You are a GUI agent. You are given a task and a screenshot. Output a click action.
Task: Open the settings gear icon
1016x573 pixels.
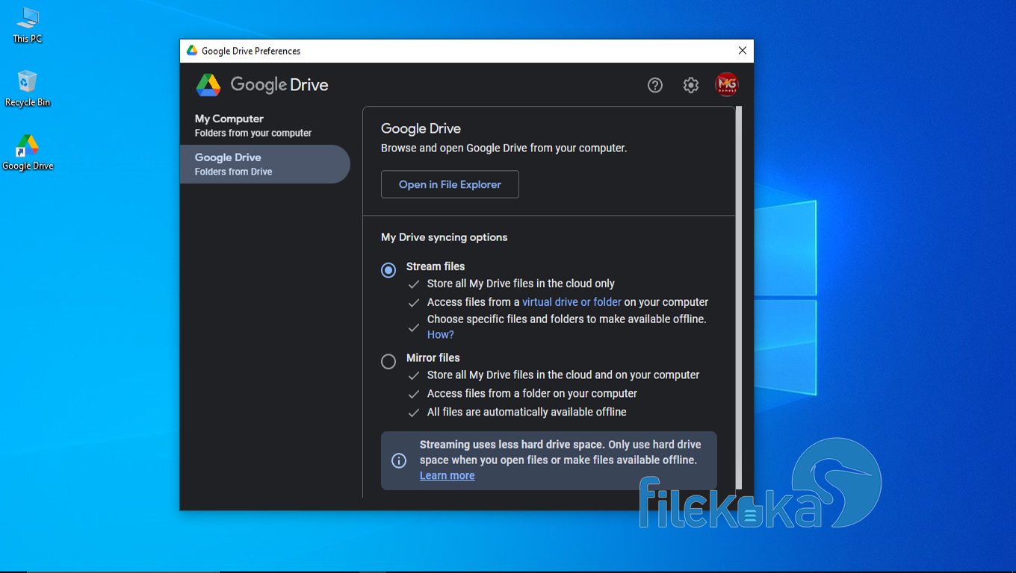click(x=691, y=85)
